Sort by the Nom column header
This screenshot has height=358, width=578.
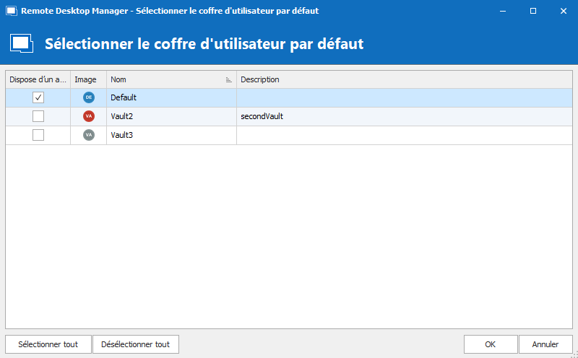166,79
